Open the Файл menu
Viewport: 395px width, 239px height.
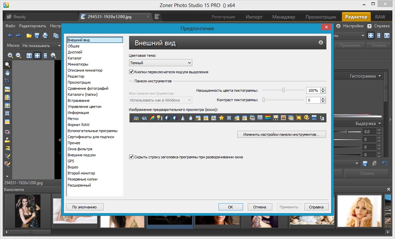coord(10,26)
